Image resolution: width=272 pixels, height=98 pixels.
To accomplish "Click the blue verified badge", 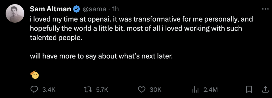I will (x=76, y=9).
